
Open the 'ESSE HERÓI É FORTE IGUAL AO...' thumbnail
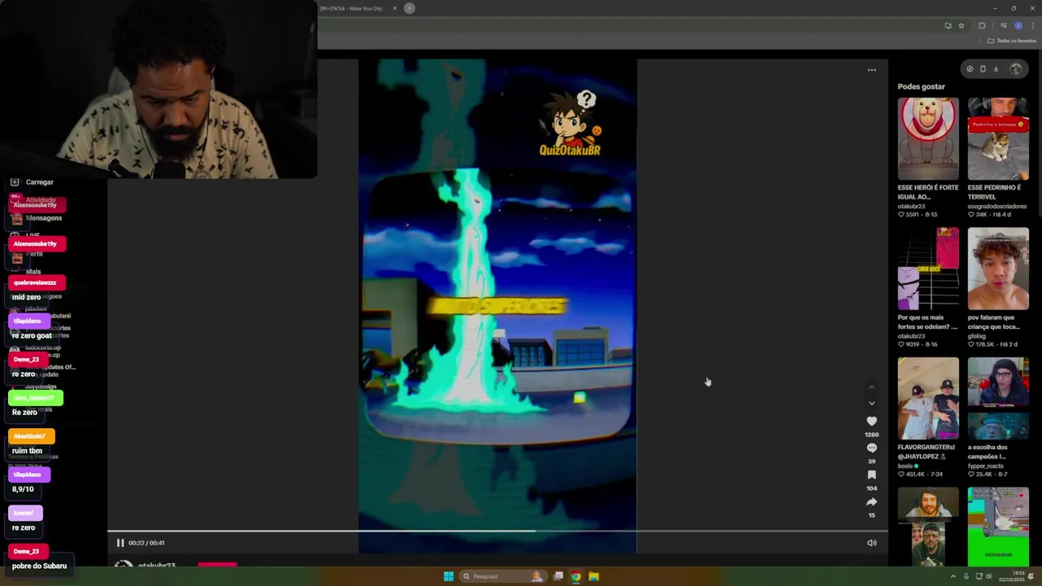pyautogui.click(x=928, y=138)
